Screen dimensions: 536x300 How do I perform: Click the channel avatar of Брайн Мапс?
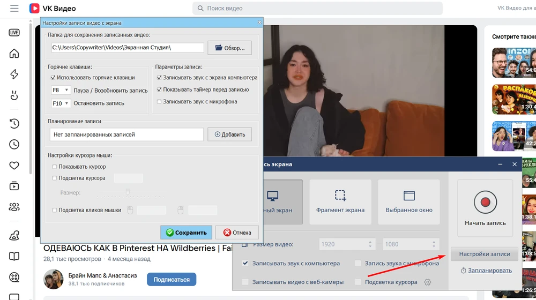tap(53, 279)
